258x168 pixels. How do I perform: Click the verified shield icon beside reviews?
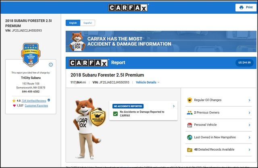49,100
